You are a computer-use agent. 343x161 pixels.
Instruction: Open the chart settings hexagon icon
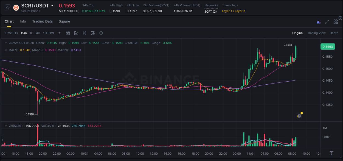coord(101,33)
